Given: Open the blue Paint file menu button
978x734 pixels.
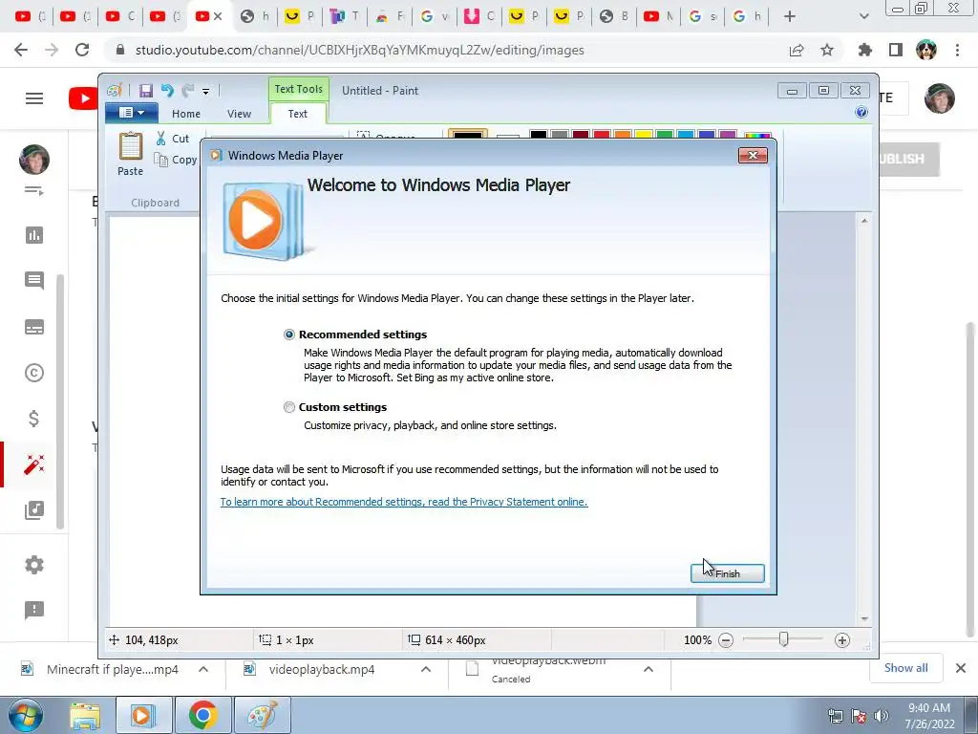Looking at the screenshot, I should click(x=131, y=113).
